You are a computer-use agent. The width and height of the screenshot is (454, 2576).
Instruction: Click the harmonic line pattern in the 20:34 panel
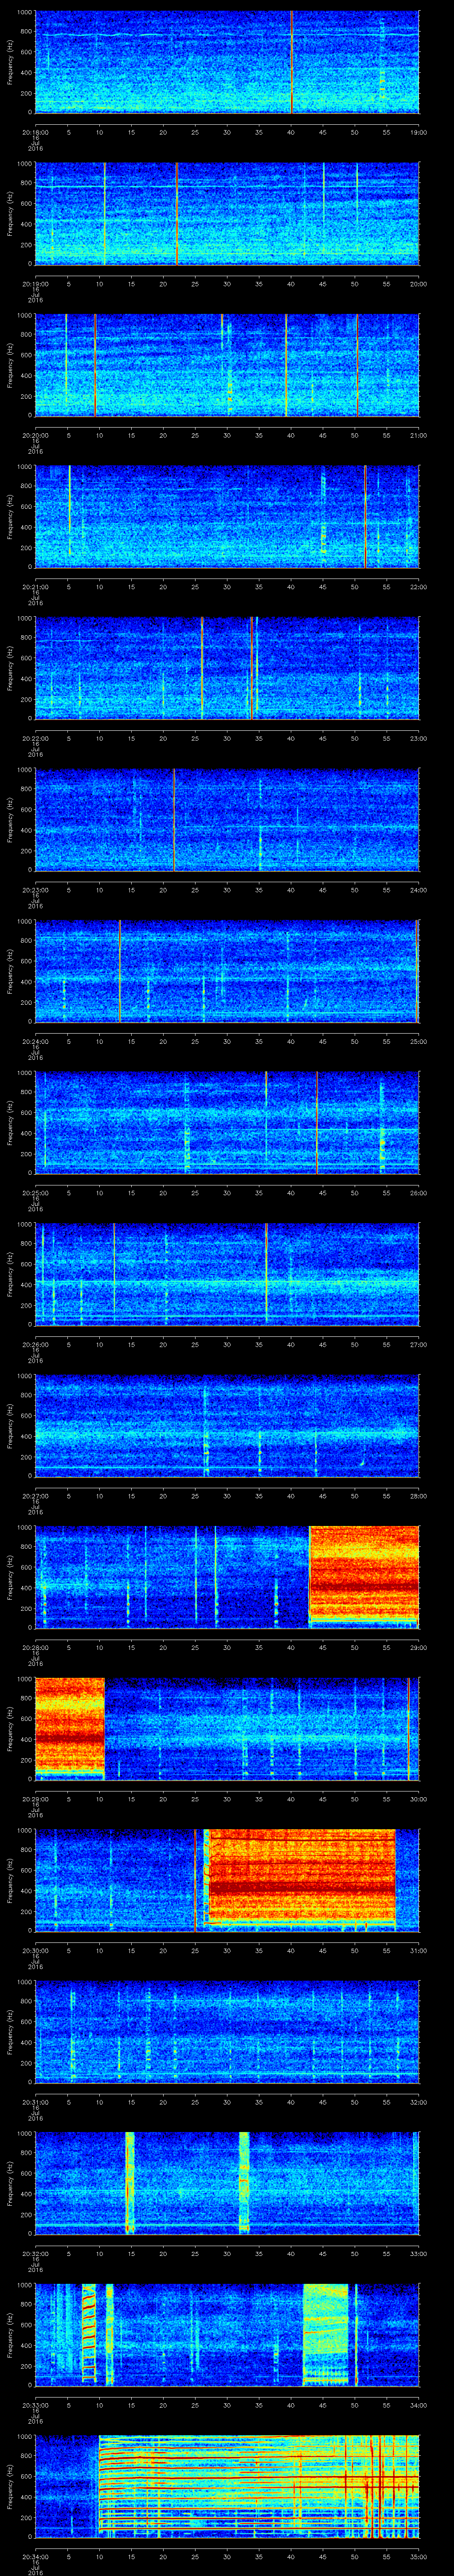258,2486
